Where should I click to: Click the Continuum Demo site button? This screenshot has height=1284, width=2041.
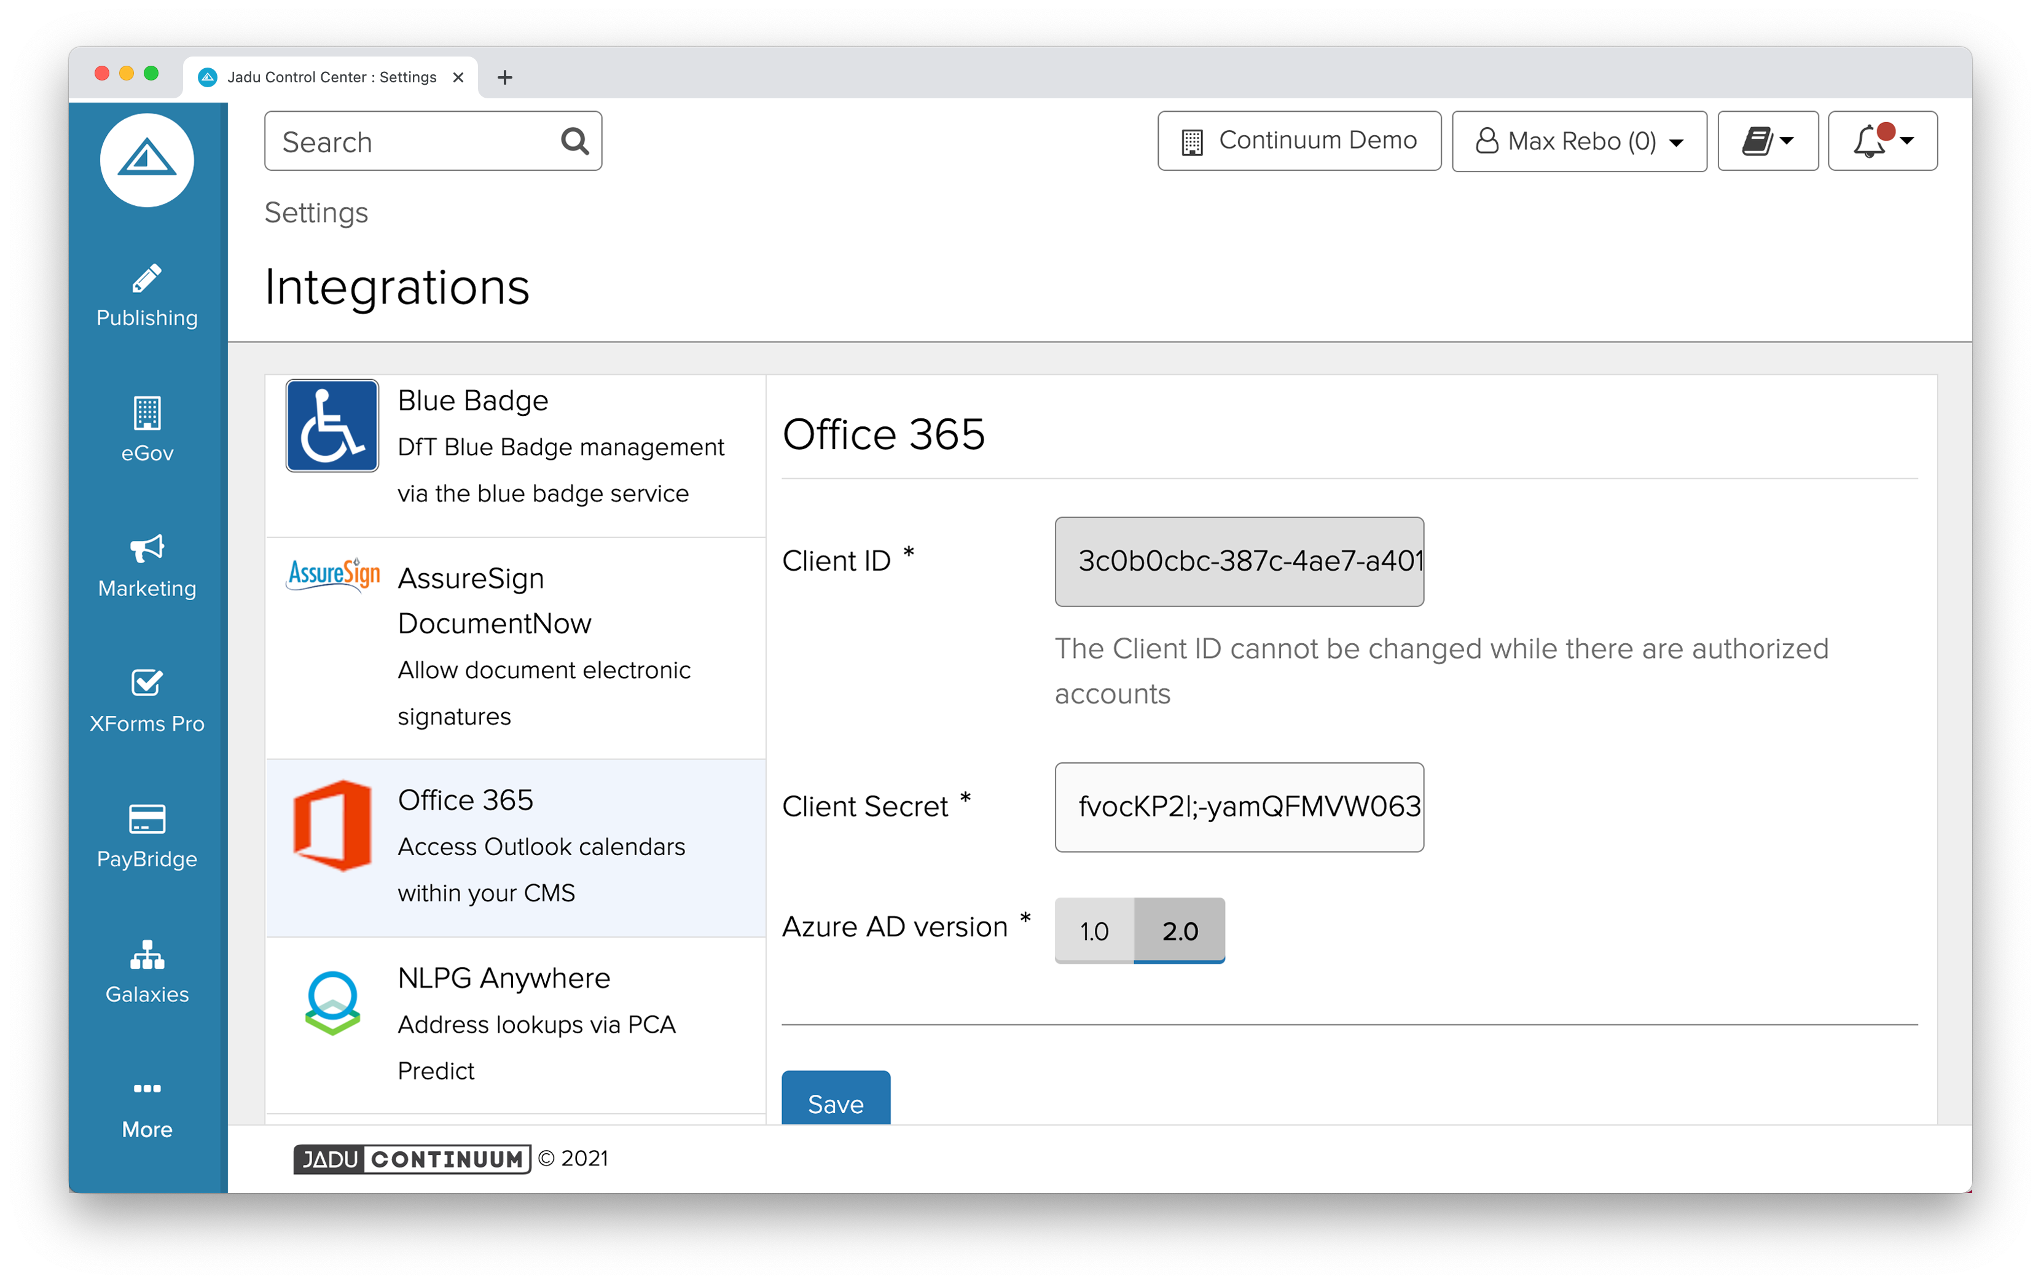pos(1298,141)
